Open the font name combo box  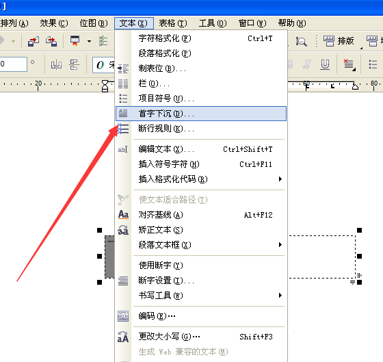(x=103, y=65)
